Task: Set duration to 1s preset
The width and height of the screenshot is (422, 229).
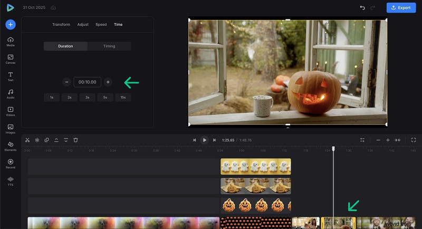Action: pos(52,97)
